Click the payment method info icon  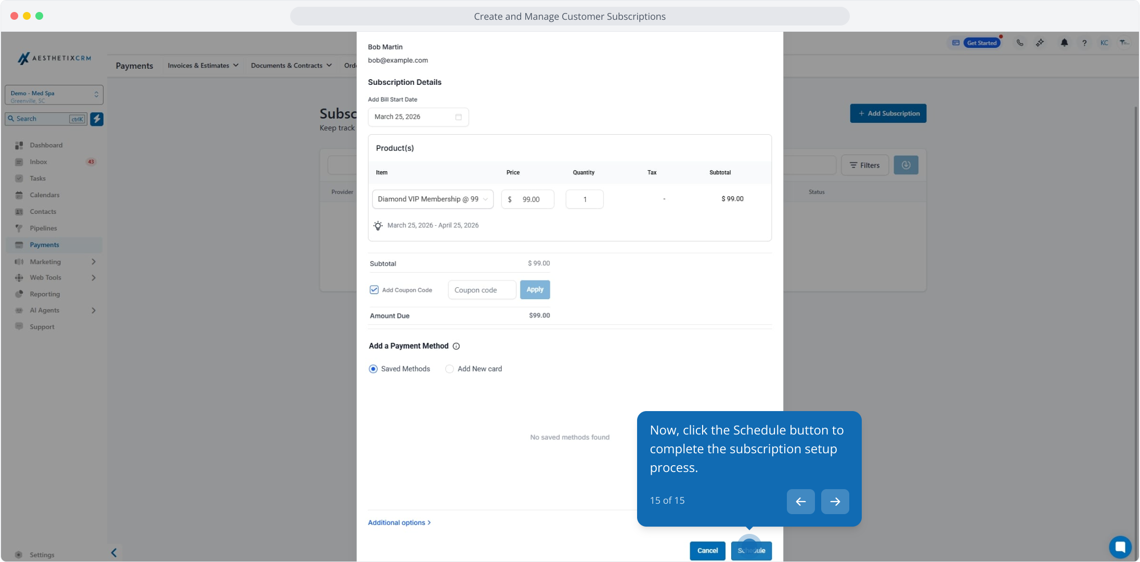point(456,346)
